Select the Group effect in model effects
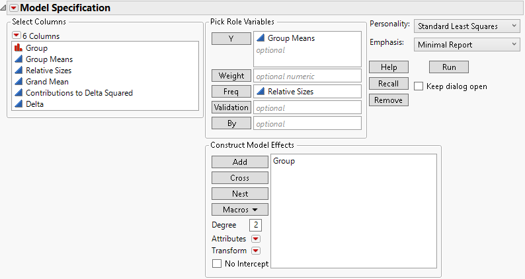Viewport: 525px width, 279px height. point(284,161)
